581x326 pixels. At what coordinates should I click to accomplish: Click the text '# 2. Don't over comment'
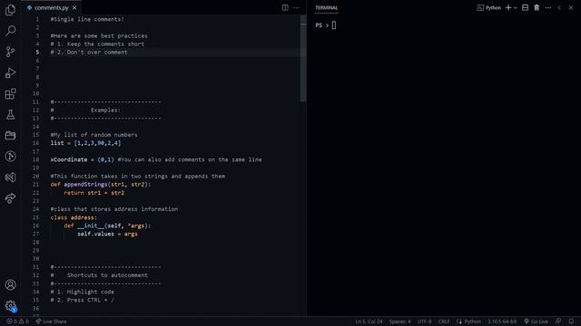(89, 53)
